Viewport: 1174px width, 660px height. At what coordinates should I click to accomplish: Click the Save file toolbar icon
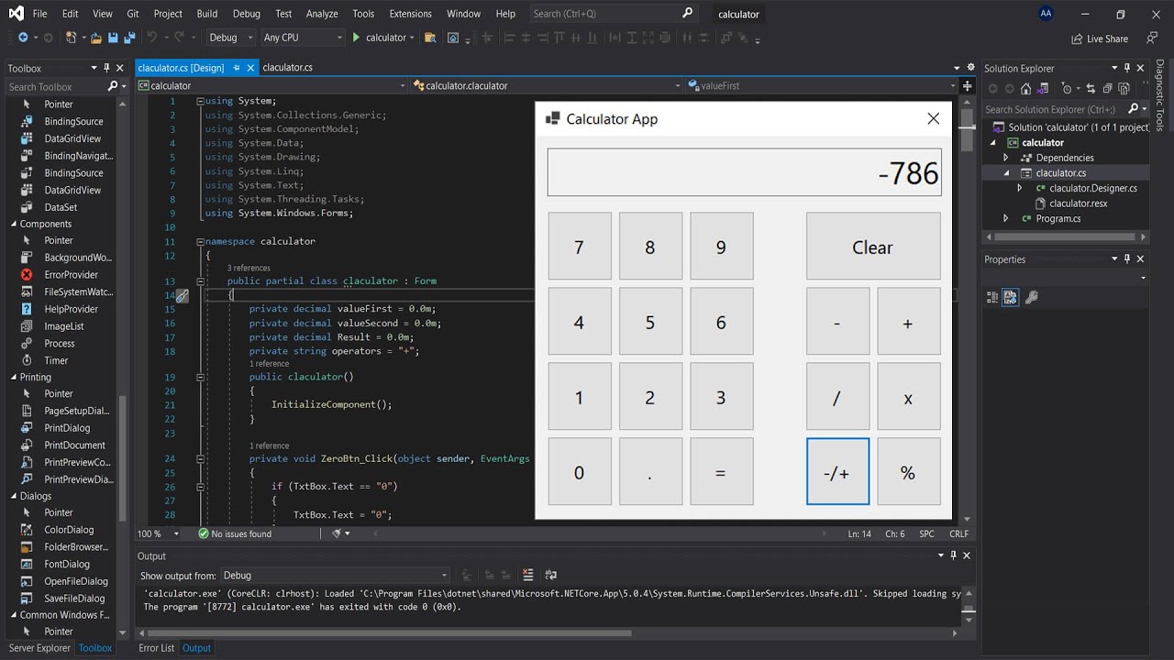coord(112,38)
